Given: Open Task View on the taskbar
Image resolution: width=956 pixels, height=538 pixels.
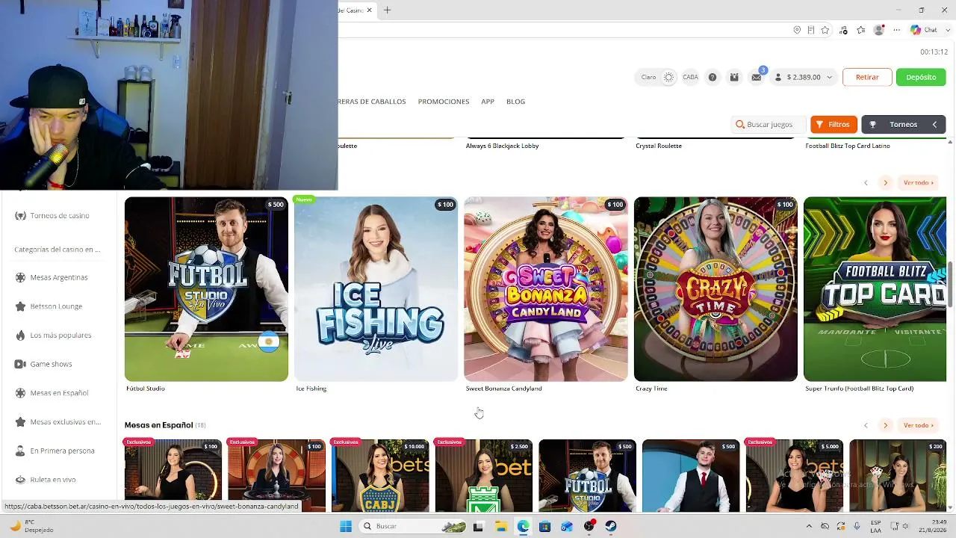Looking at the screenshot, I should 478,526.
